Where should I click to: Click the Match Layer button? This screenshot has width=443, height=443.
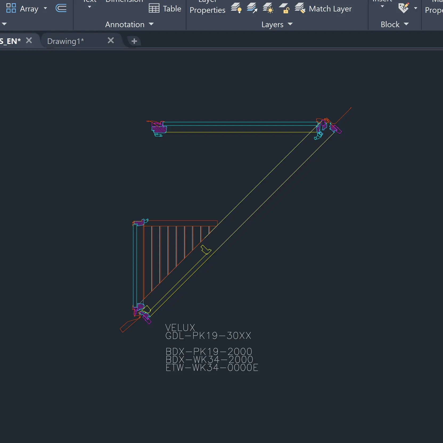click(x=323, y=9)
